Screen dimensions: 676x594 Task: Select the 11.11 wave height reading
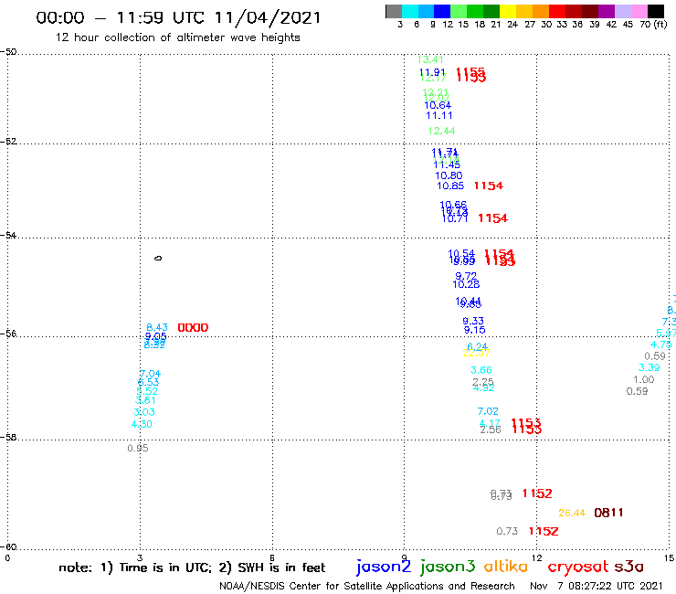tap(438, 115)
